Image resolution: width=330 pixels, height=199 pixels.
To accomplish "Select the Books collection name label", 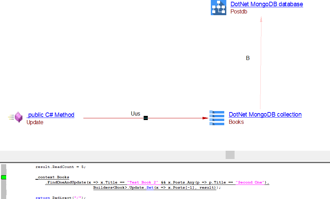I will (236, 122).
